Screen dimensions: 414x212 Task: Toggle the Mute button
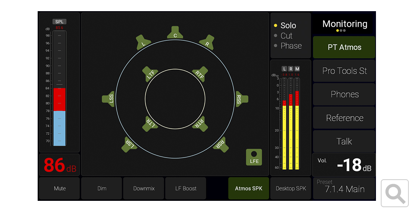pyautogui.click(x=60, y=189)
